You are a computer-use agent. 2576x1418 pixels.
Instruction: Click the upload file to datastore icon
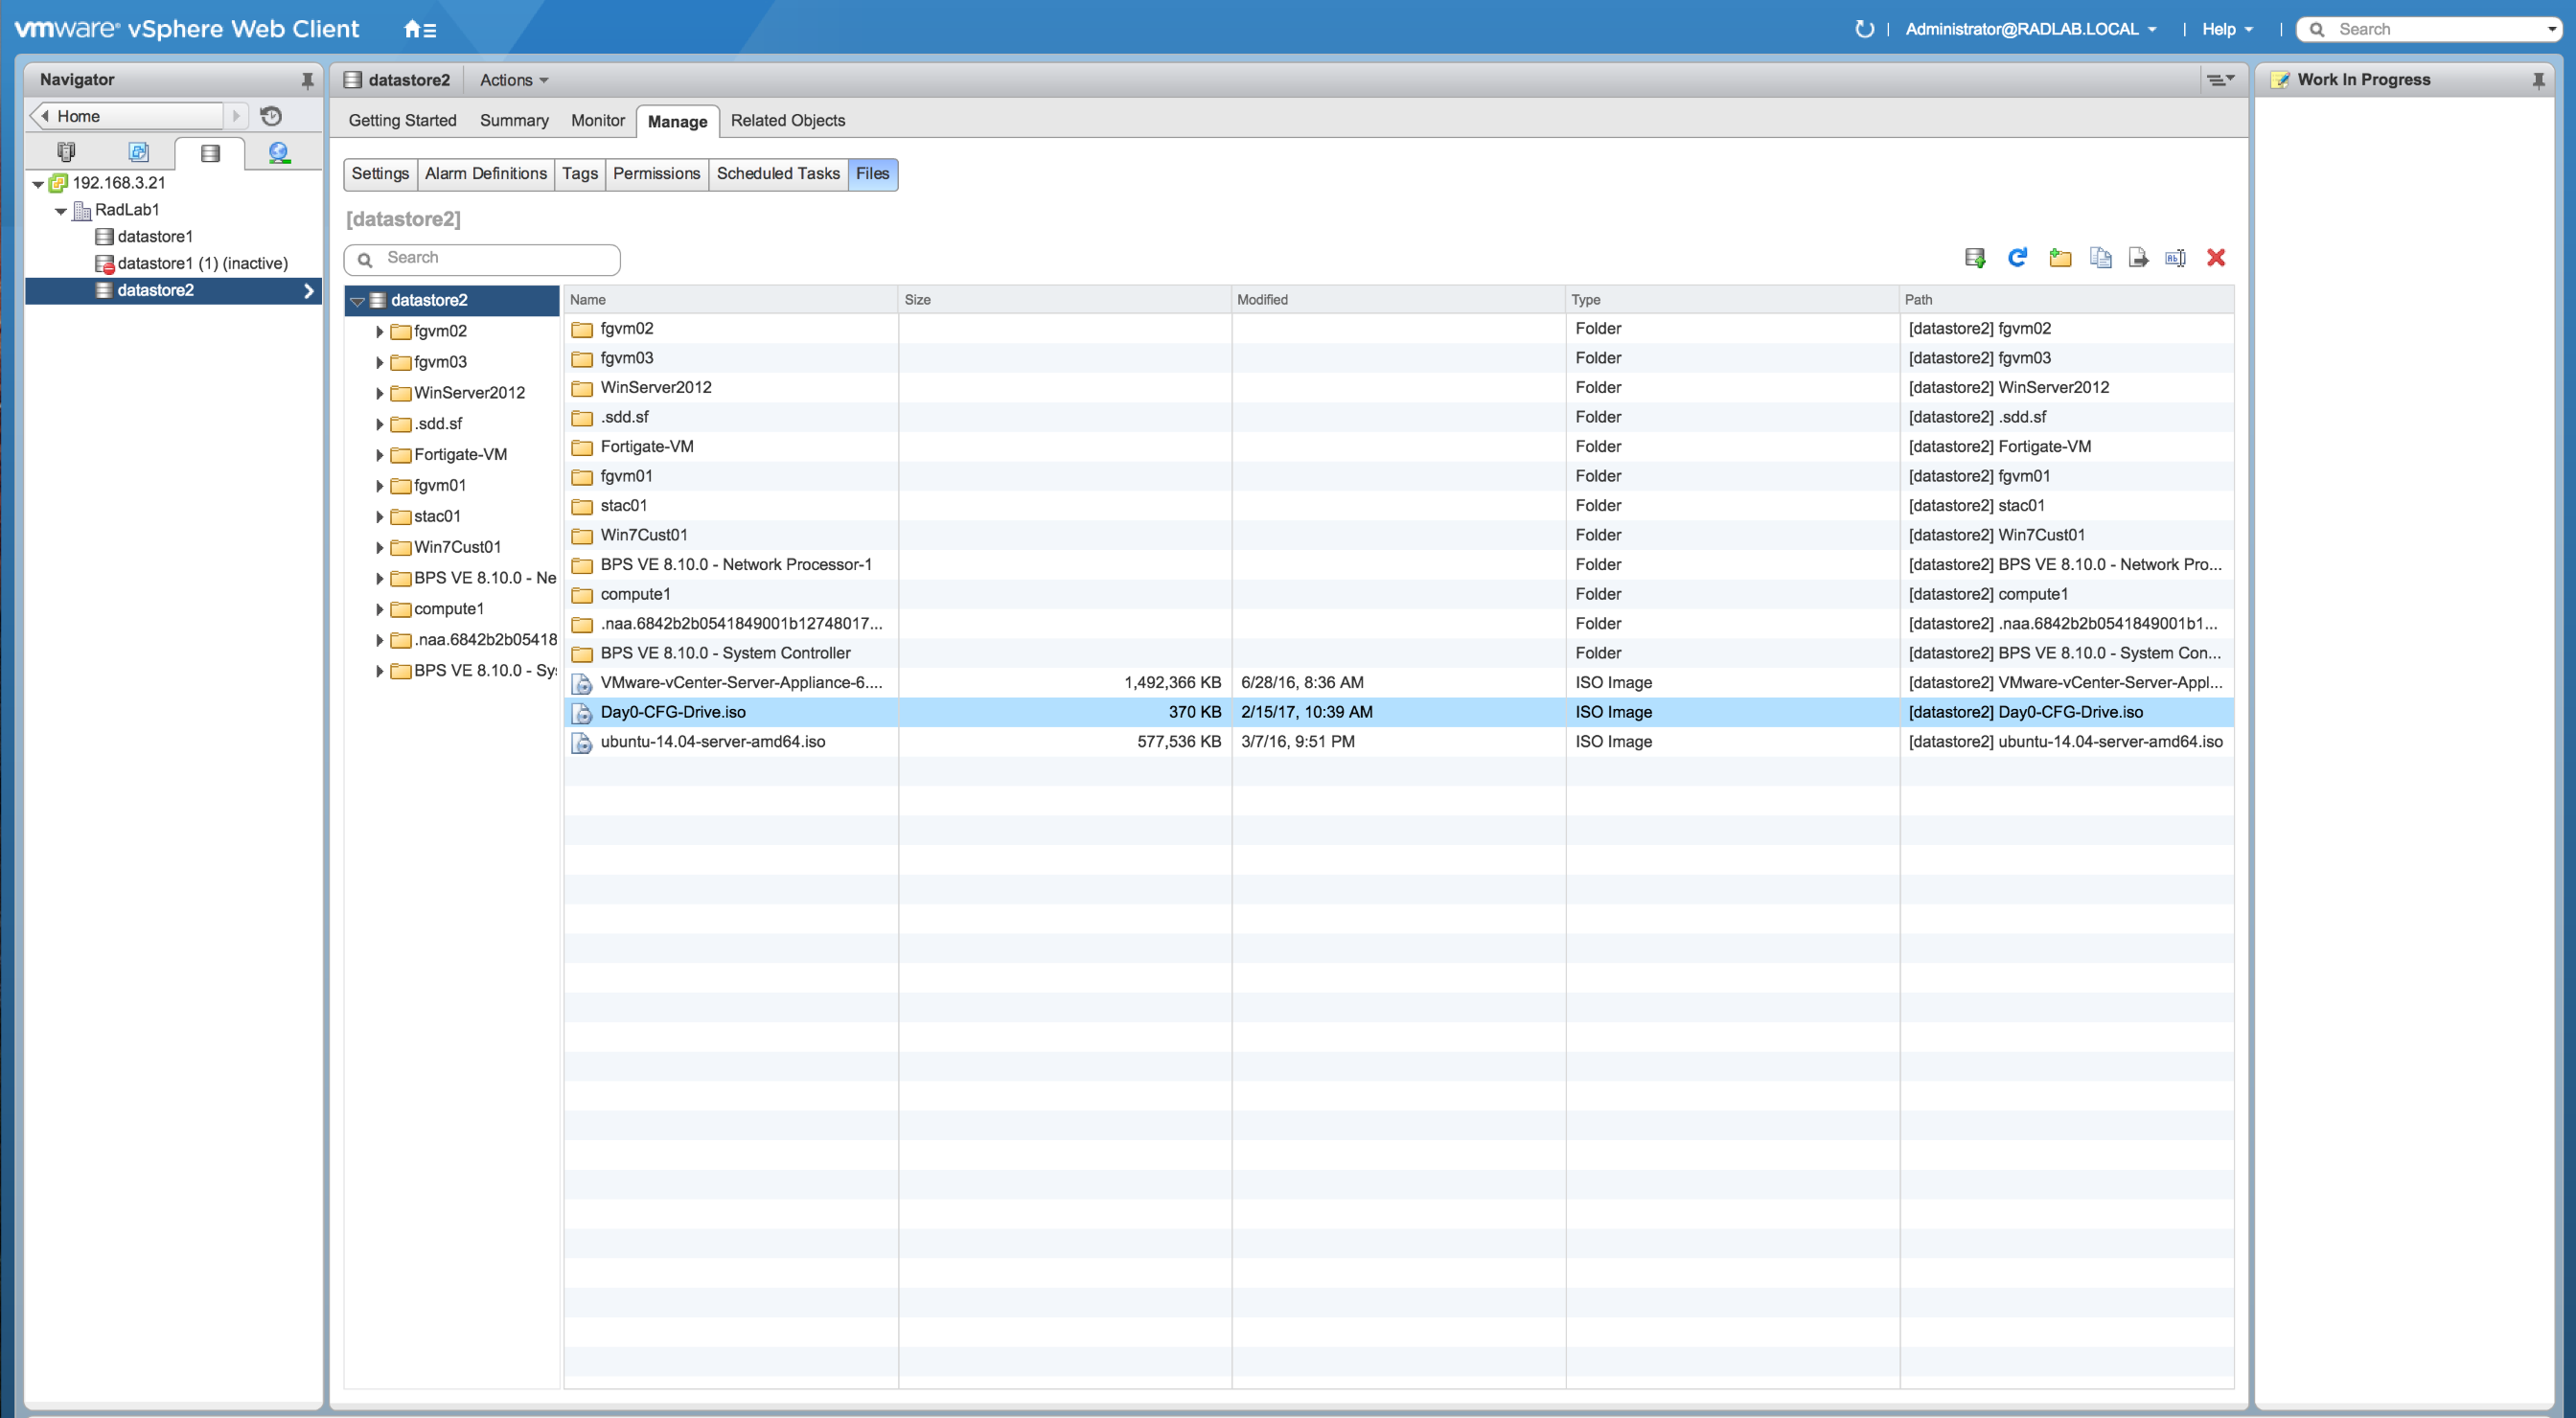[1974, 258]
